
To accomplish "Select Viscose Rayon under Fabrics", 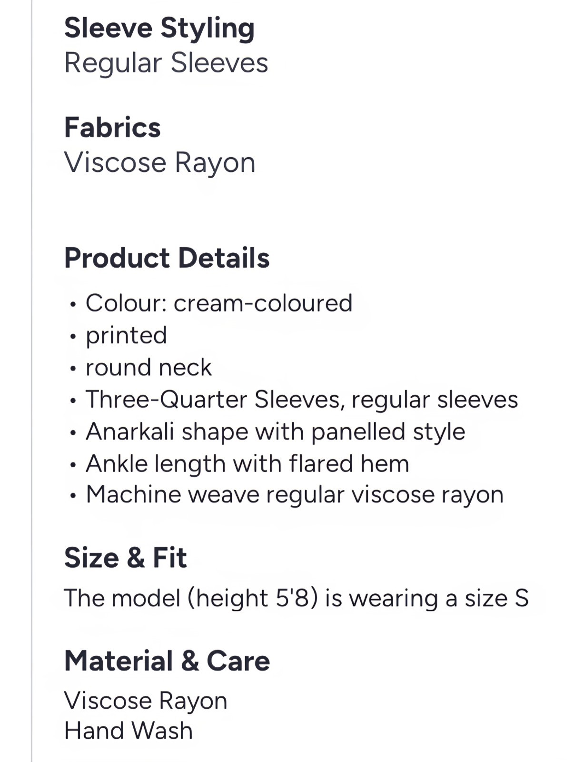I will click(x=160, y=163).
